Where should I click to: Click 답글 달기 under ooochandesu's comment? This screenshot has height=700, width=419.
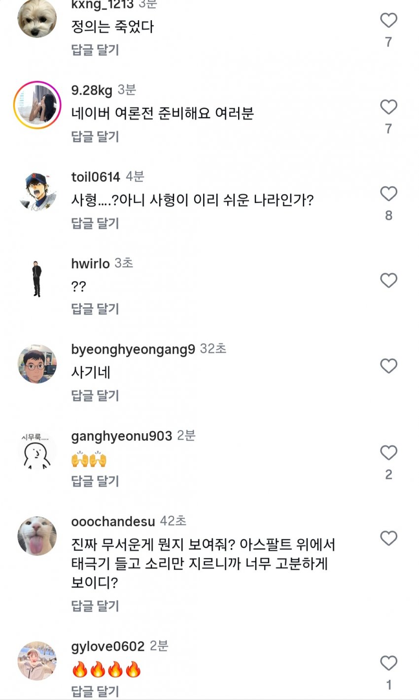[95, 606]
